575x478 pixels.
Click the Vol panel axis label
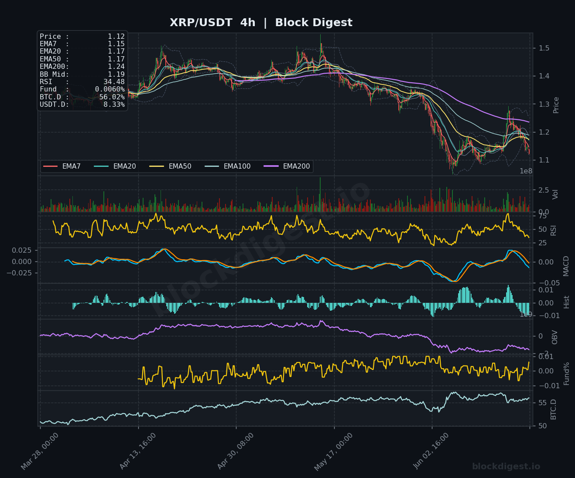pyautogui.click(x=555, y=194)
